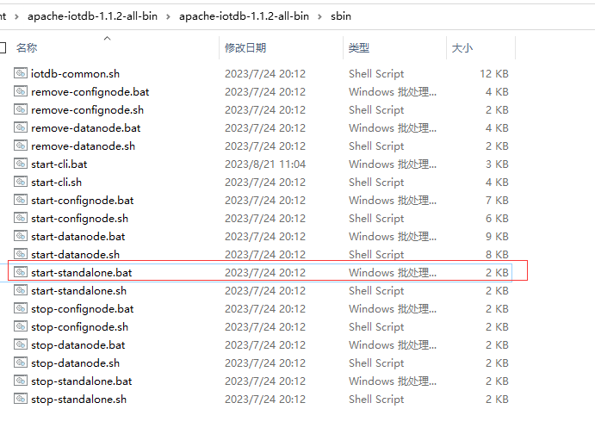The image size is (595, 440).
Task: Click the start-datanode.bat file icon
Action: [21, 236]
